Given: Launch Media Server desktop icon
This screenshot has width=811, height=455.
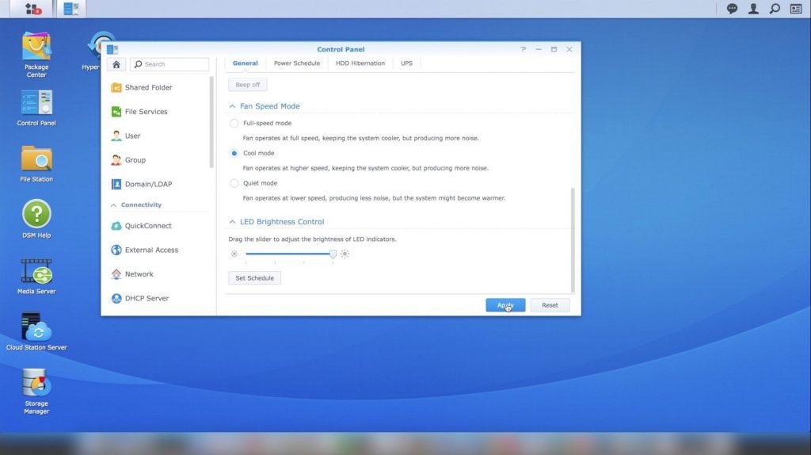Looking at the screenshot, I should [x=36, y=277].
